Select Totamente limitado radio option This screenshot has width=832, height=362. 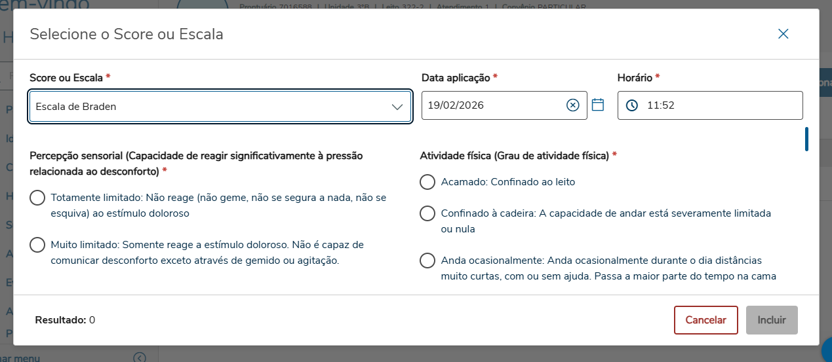pyautogui.click(x=38, y=198)
